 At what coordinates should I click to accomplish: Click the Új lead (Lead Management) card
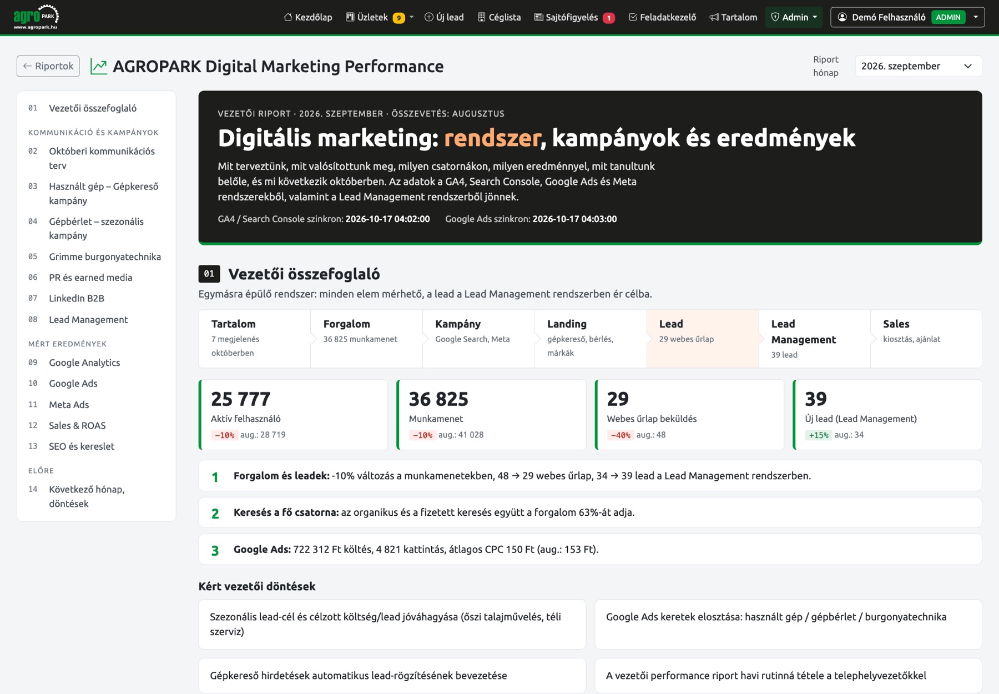coord(887,415)
